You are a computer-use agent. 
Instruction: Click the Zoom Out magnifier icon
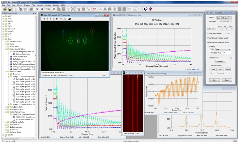click(42, 9)
